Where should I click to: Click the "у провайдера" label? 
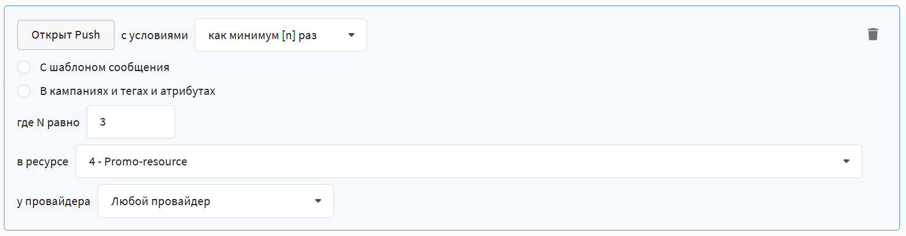pos(53,202)
